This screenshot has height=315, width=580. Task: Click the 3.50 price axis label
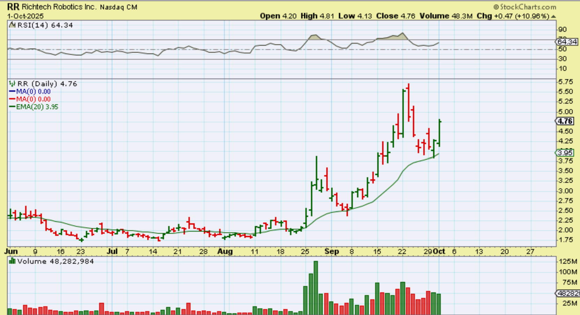[x=565, y=171]
